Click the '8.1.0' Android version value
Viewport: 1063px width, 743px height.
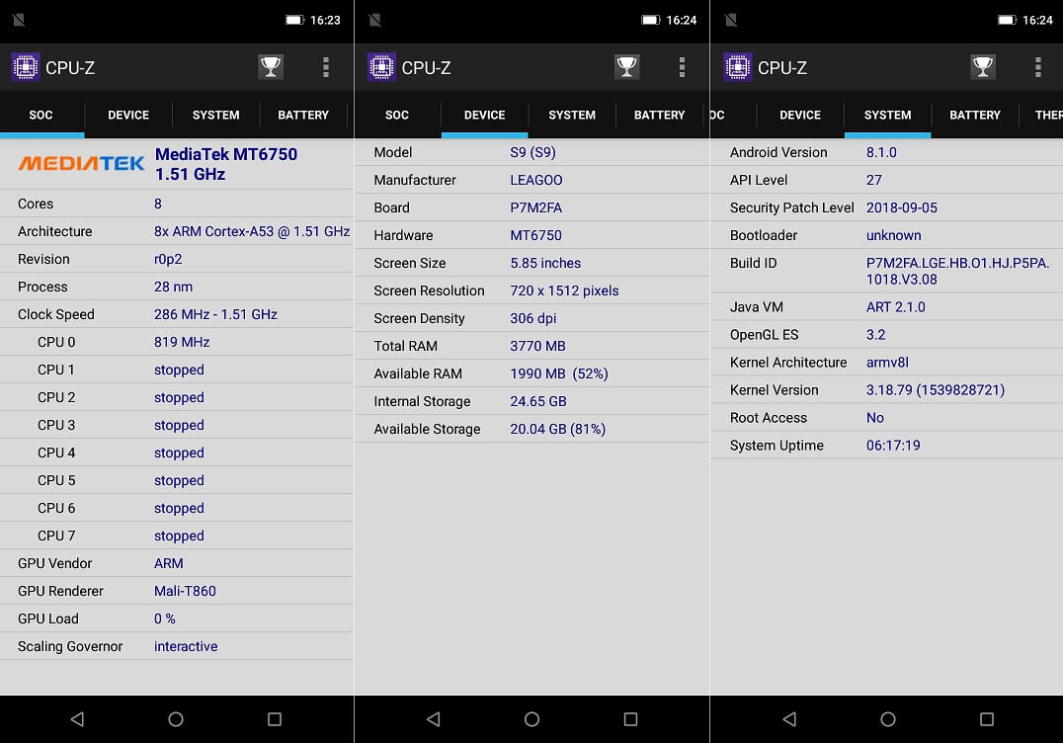coord(881,152)
